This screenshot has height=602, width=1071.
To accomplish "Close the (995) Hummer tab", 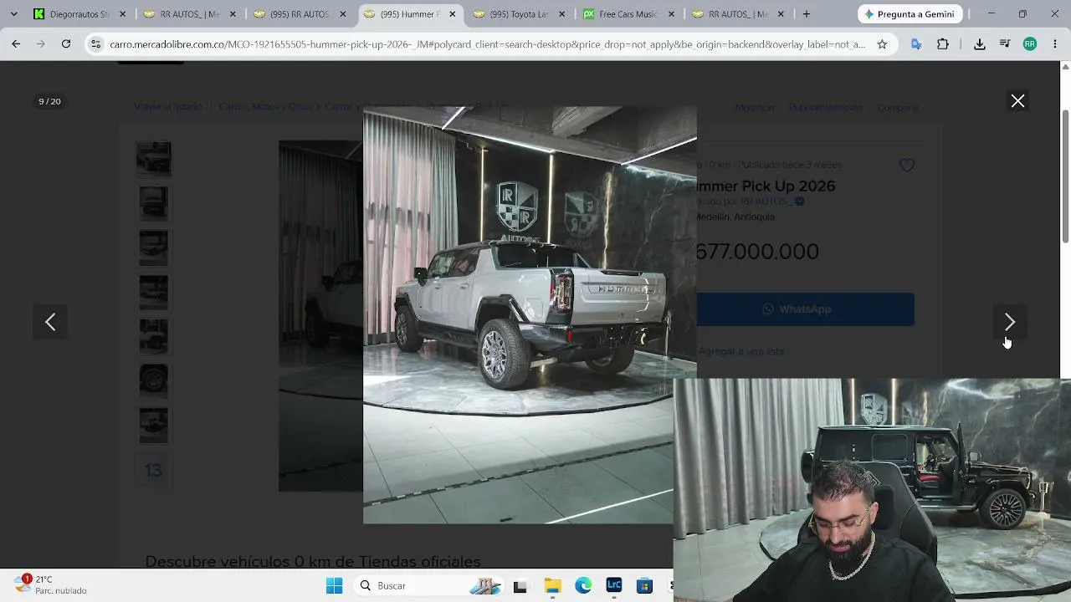I will pos(453,14).
